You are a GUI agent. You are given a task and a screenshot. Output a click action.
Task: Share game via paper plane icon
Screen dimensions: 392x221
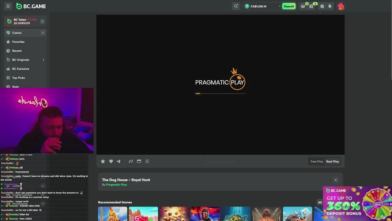(118, 161)
